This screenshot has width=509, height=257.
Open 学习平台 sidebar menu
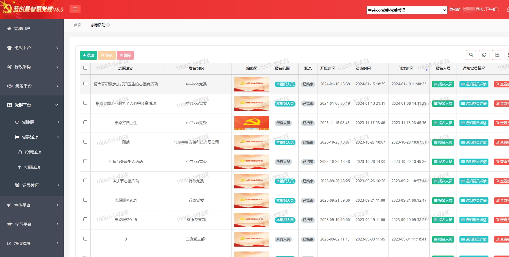[32, 224]
